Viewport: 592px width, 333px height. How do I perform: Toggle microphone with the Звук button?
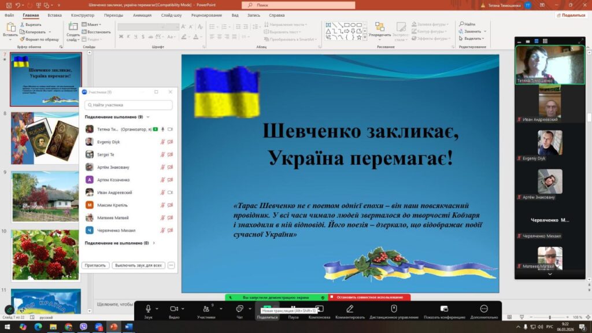click(149, 309)
